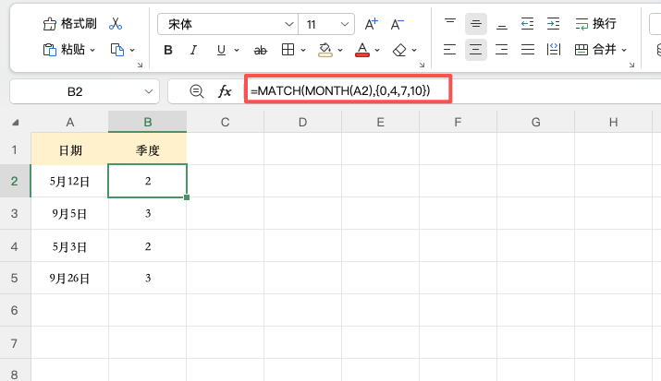This screenshot has height=381, width=661.
Task: Toggle Italic formatting
Action: tap(193, 50)
